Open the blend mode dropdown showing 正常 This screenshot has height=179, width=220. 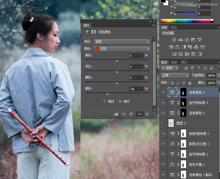(x=175, y=75)
